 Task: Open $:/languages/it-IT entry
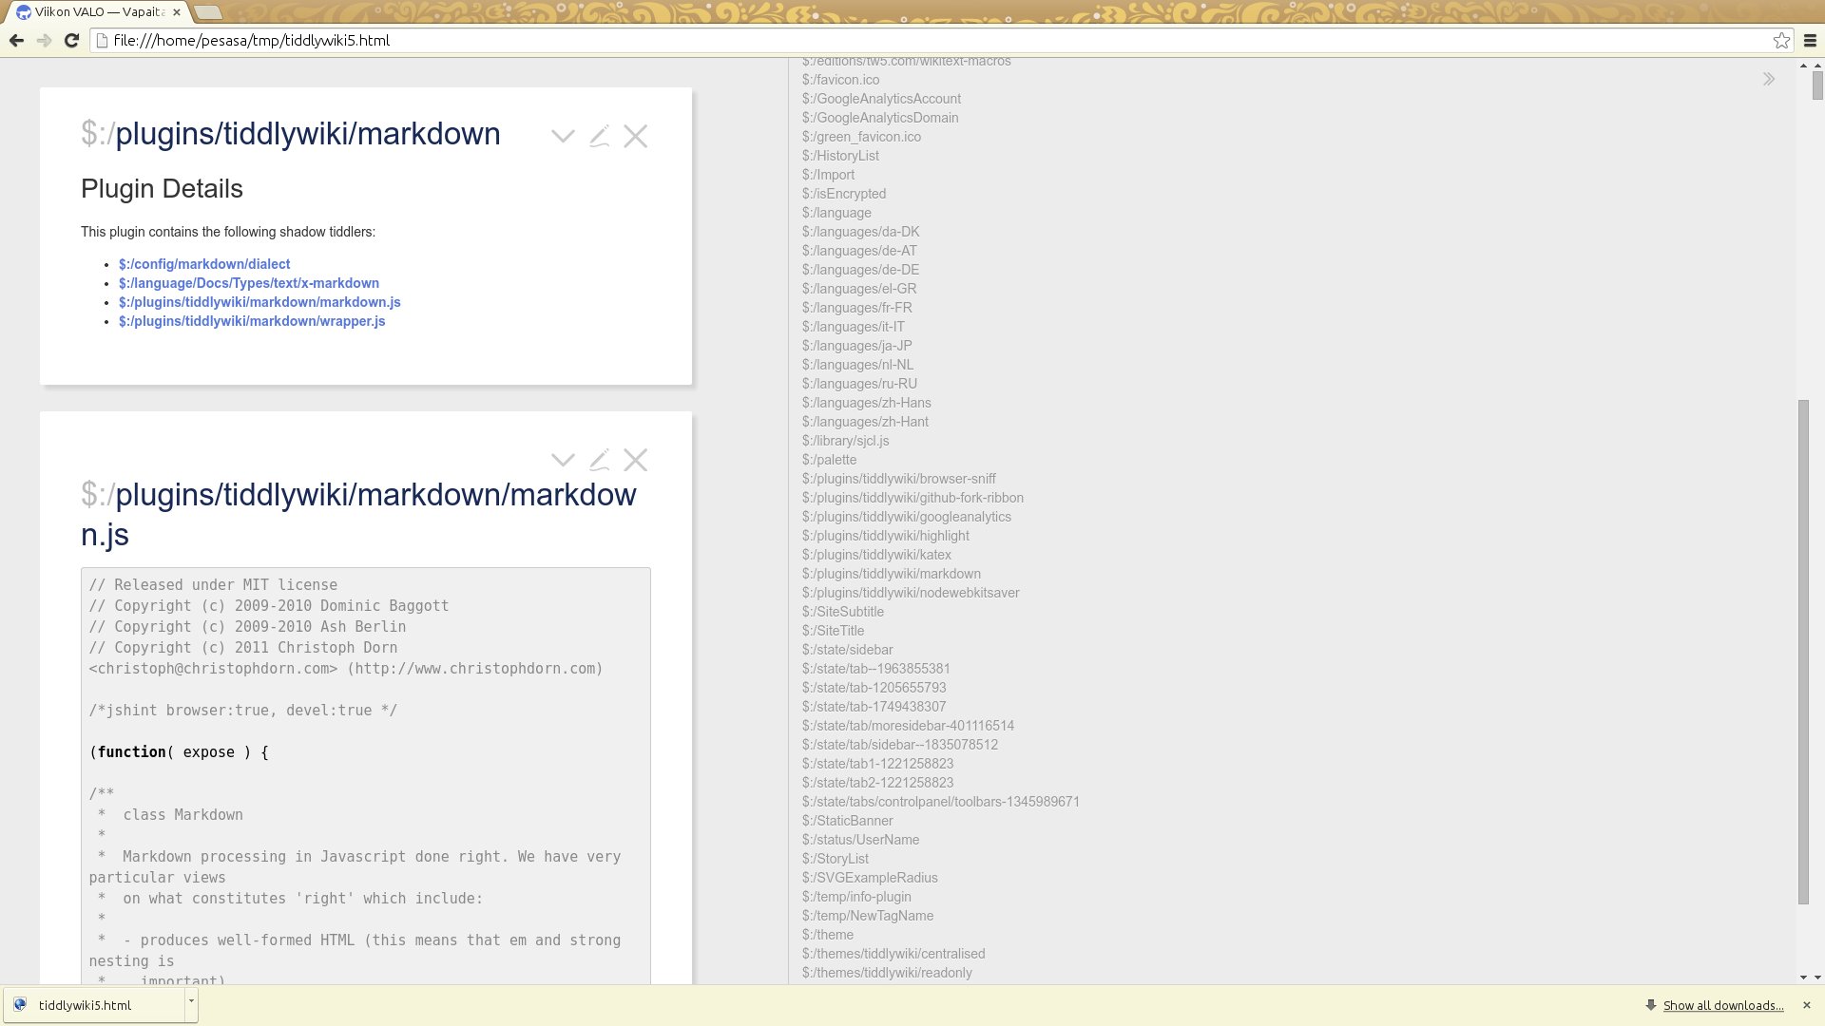pos(854,327)
